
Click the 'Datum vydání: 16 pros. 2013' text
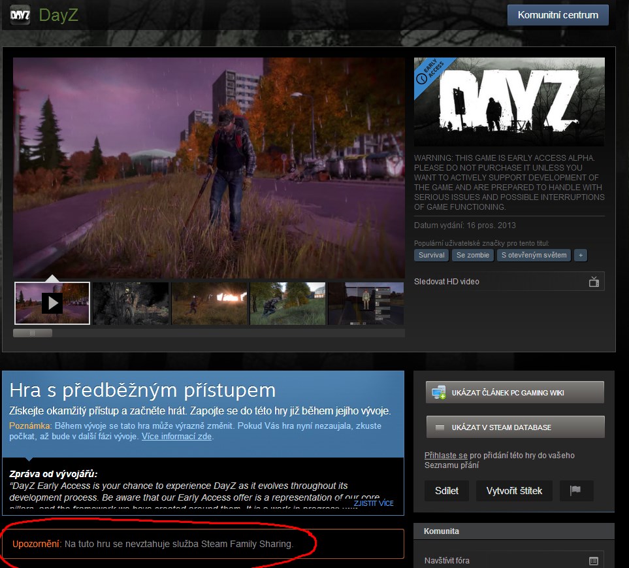465,226
